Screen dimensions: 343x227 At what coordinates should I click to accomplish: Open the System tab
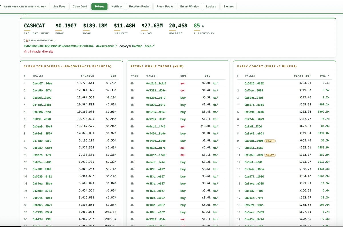228,7
